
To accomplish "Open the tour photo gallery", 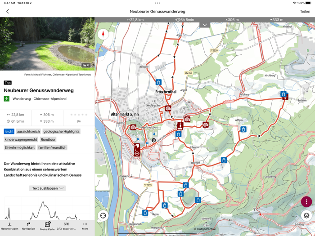I will (47, 44).
